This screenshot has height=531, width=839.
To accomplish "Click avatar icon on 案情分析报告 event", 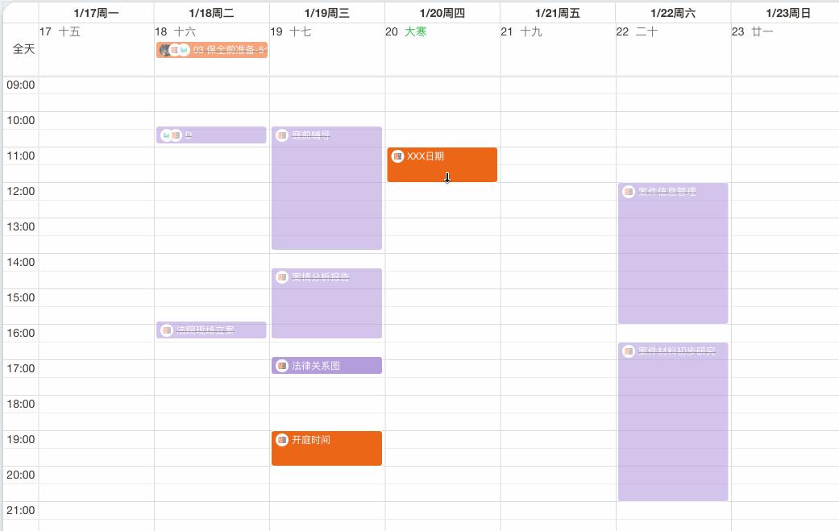I will [281, 277].
